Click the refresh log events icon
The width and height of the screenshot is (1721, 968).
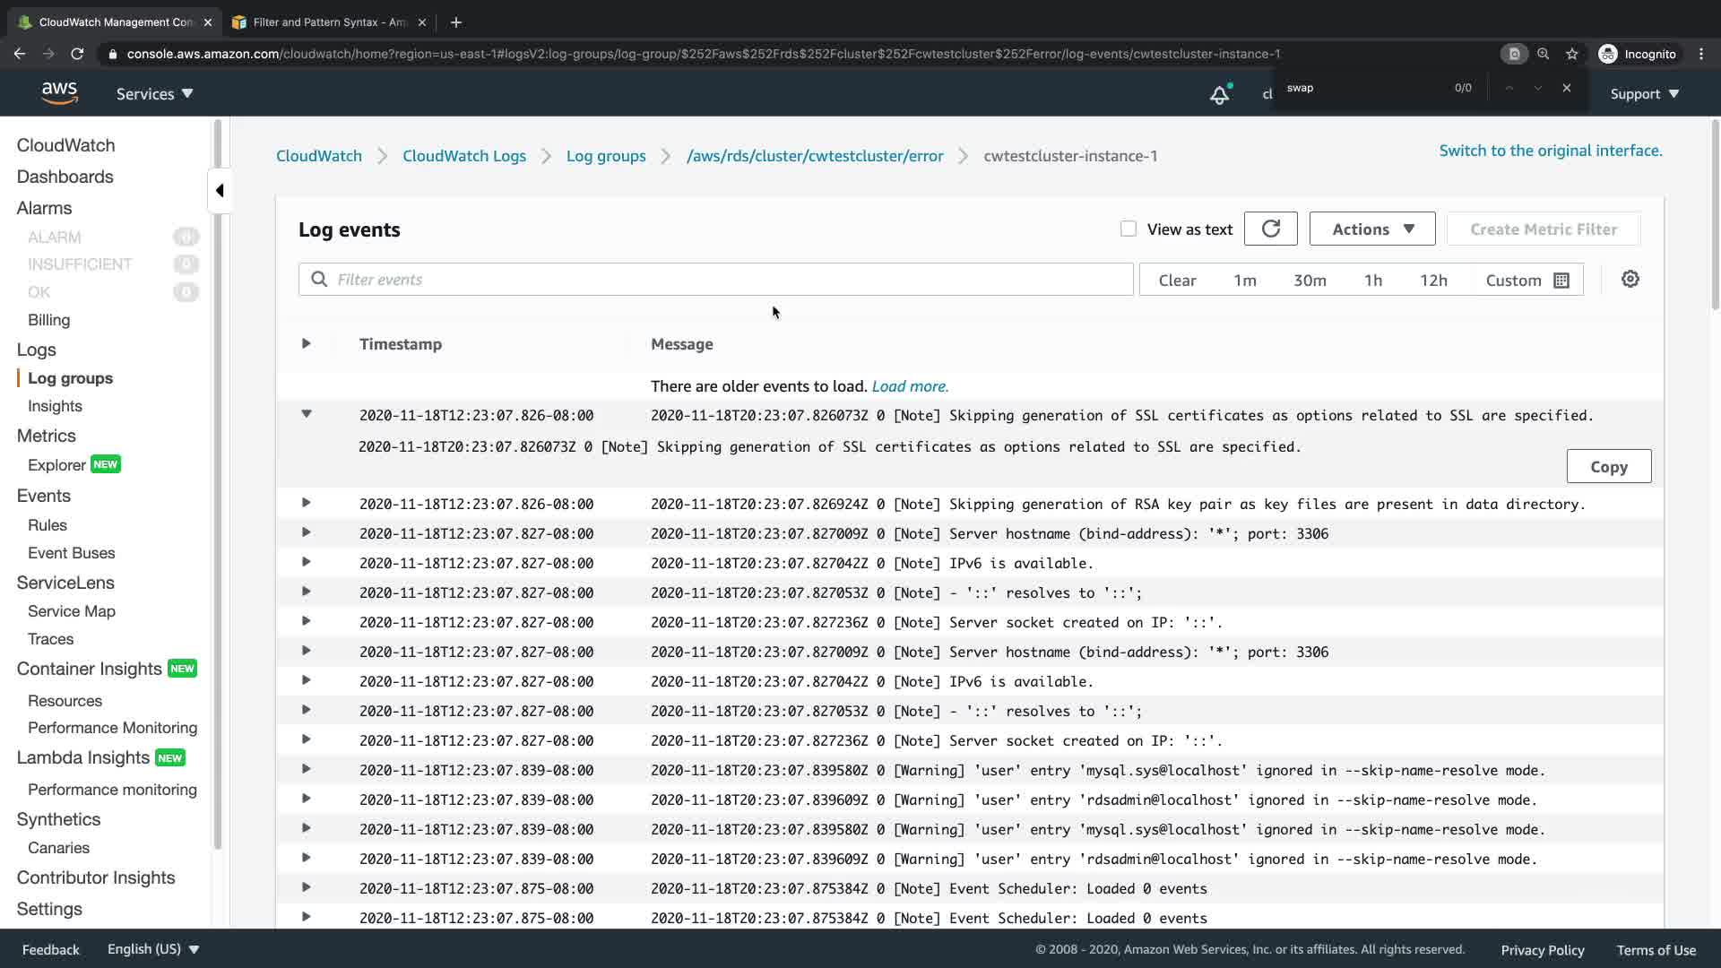pos(1270,229)
